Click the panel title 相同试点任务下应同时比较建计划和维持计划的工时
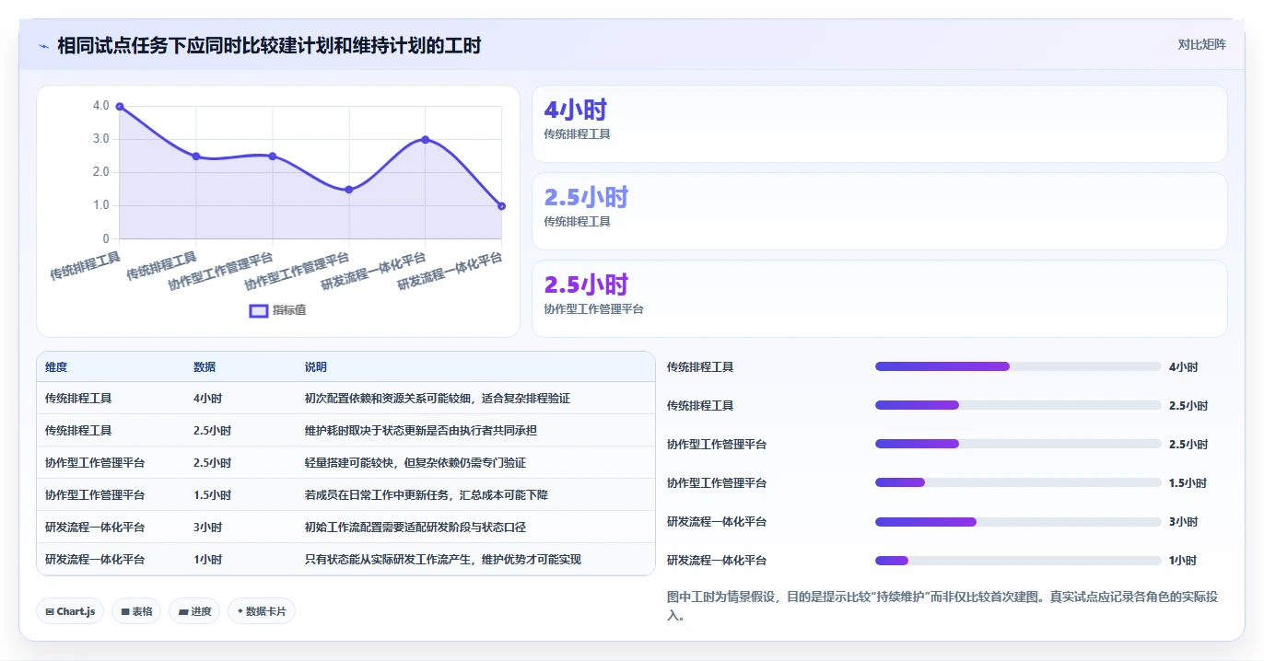The height and width of the screenshot is (661, 1264). [x=269, y=45]
